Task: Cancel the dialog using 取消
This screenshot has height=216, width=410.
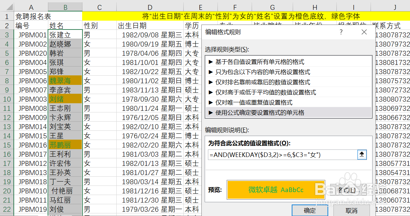Action: (352, 211)
